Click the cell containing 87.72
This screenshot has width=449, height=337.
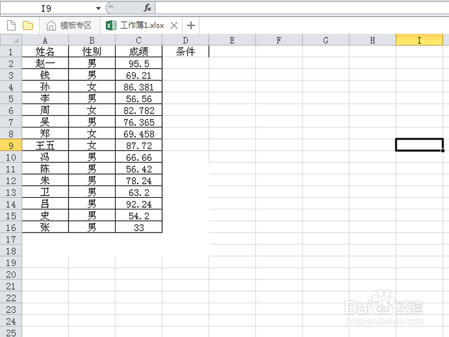pyautogui.click(x=139, y=145)
